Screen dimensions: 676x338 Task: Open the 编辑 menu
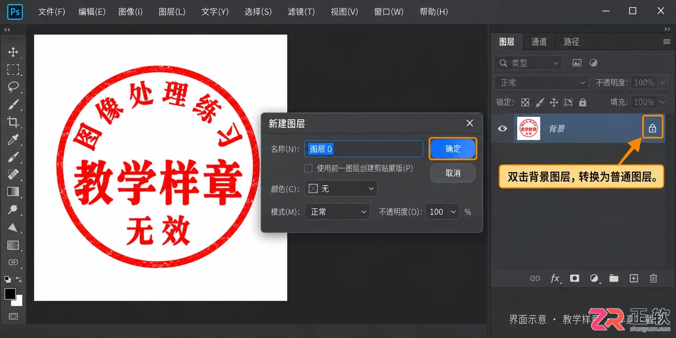tap(92, 12)
